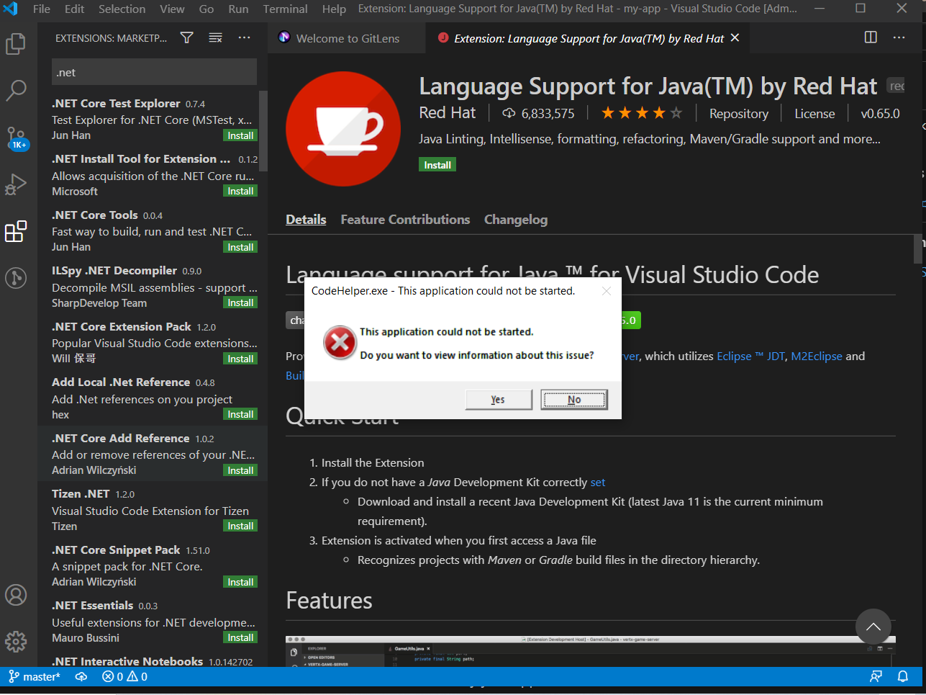Open the editor More Actions ellipsis menu
The width and height of the screenshot is (926, 695).
click(899, 37)
